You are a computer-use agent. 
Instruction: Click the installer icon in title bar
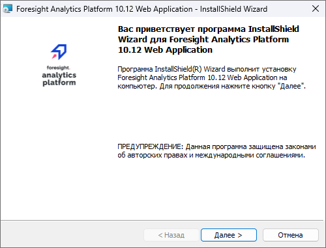8,9
